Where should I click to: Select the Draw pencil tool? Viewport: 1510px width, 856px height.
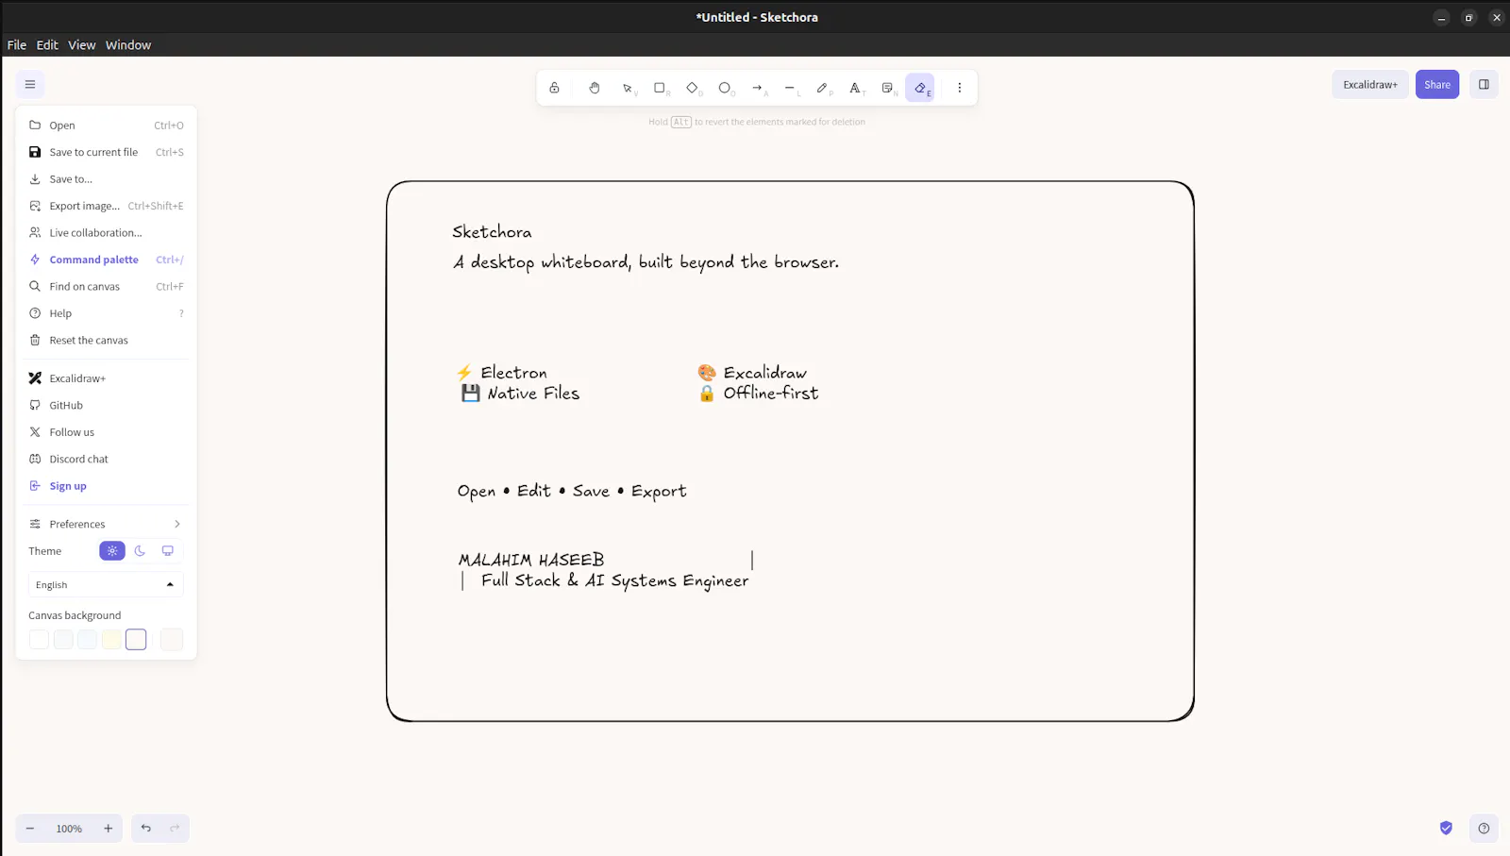click(x=823, y=88)
